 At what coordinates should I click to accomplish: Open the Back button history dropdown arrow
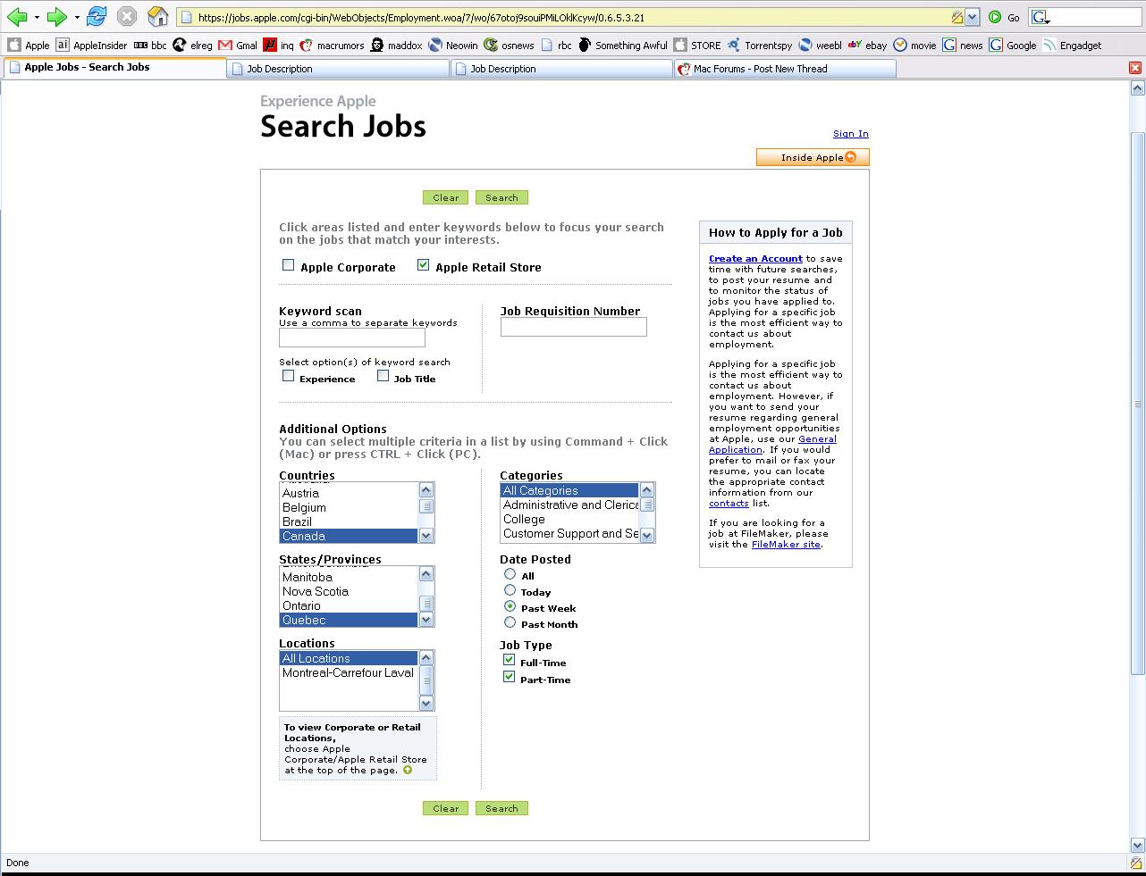point(37,17)
